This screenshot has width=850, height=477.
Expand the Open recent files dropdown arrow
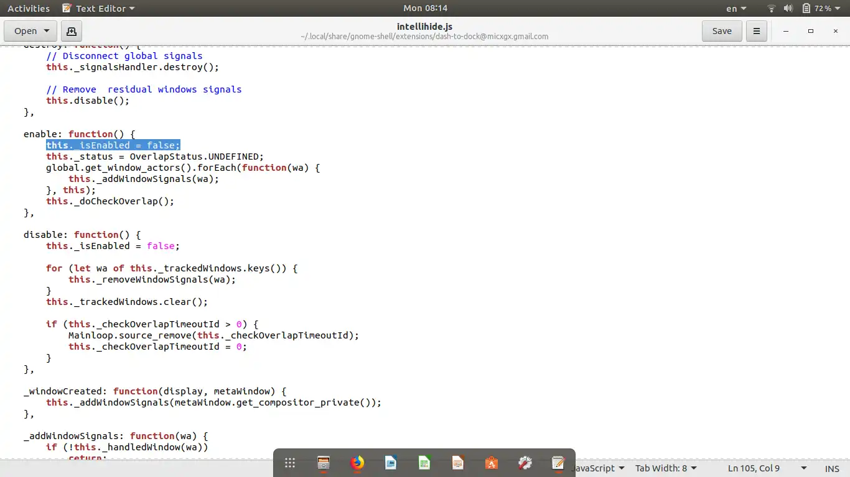point(47,31)
